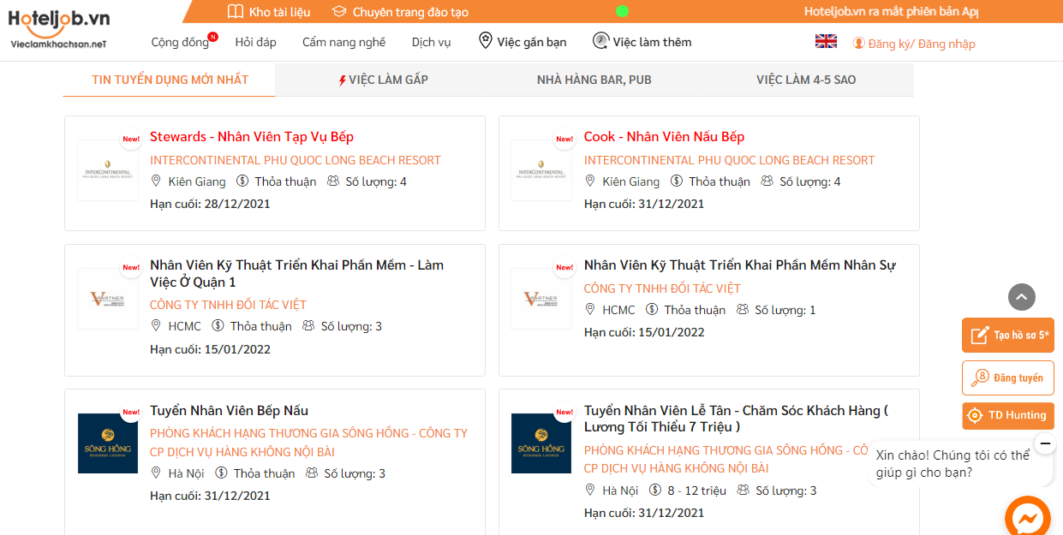Open the Cook - Nhân Viên Nấu Bếp job
The height and width of the screenshot is (535, 1063).
tap(664, 137)
